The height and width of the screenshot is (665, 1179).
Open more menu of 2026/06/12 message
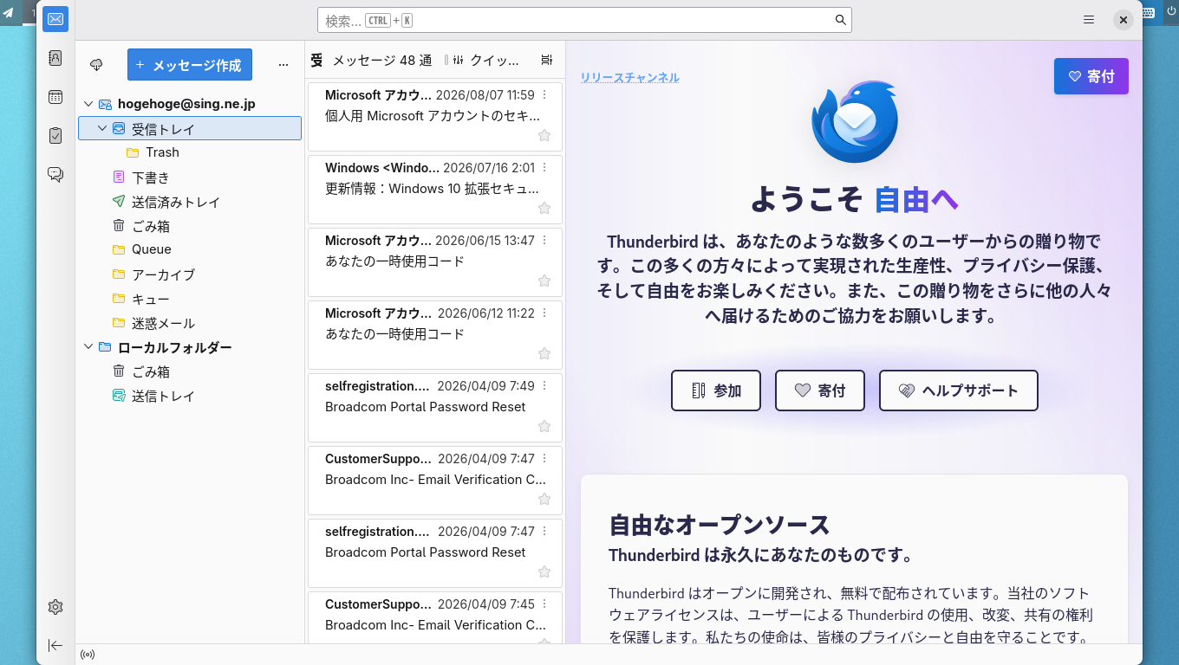(544, 313)
